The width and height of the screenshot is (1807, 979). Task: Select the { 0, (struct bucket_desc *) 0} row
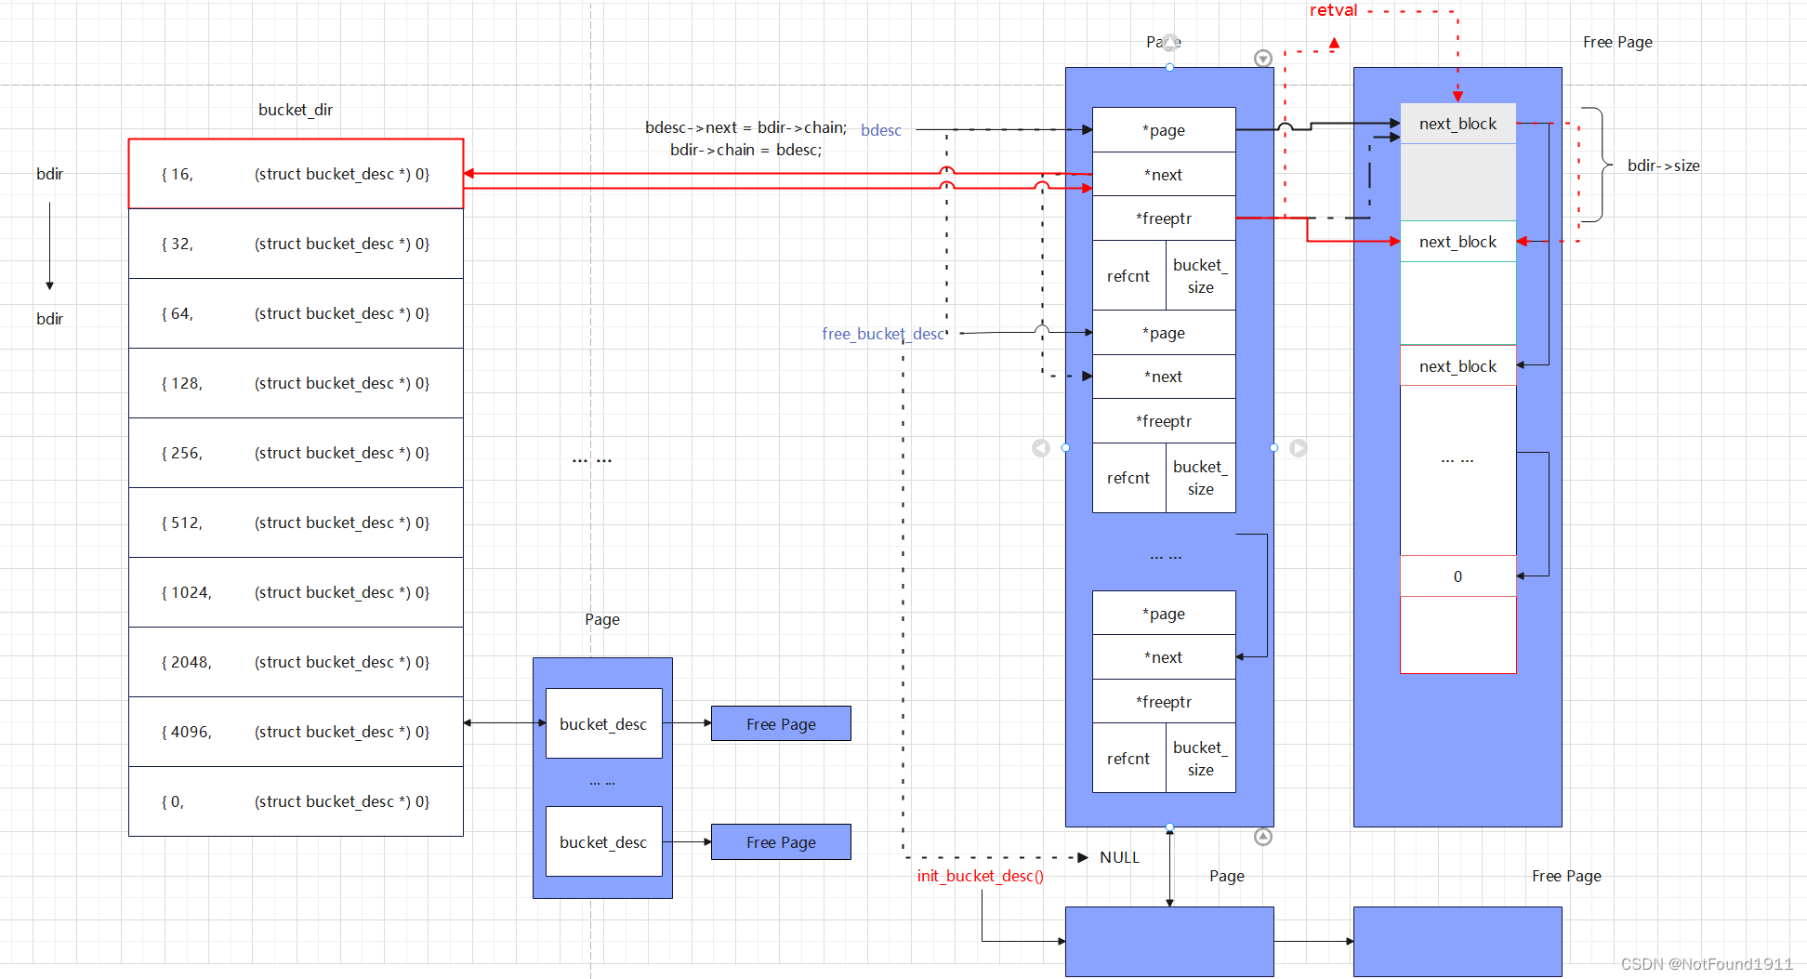[296, 801]
